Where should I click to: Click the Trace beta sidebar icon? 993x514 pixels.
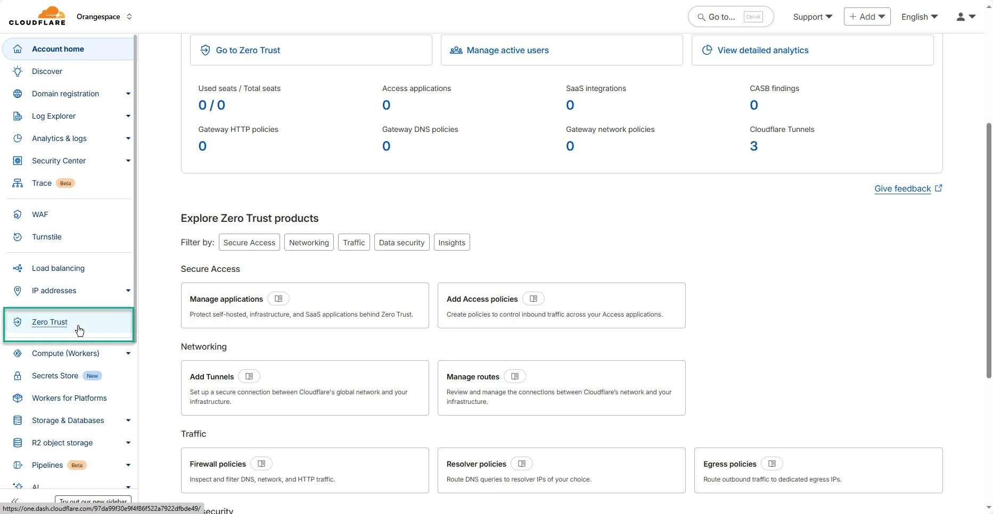[18, 183]
